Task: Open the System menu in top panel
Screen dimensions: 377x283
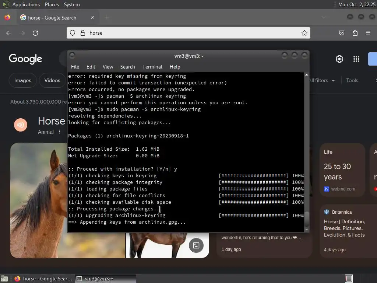Action: click(72, 4)
